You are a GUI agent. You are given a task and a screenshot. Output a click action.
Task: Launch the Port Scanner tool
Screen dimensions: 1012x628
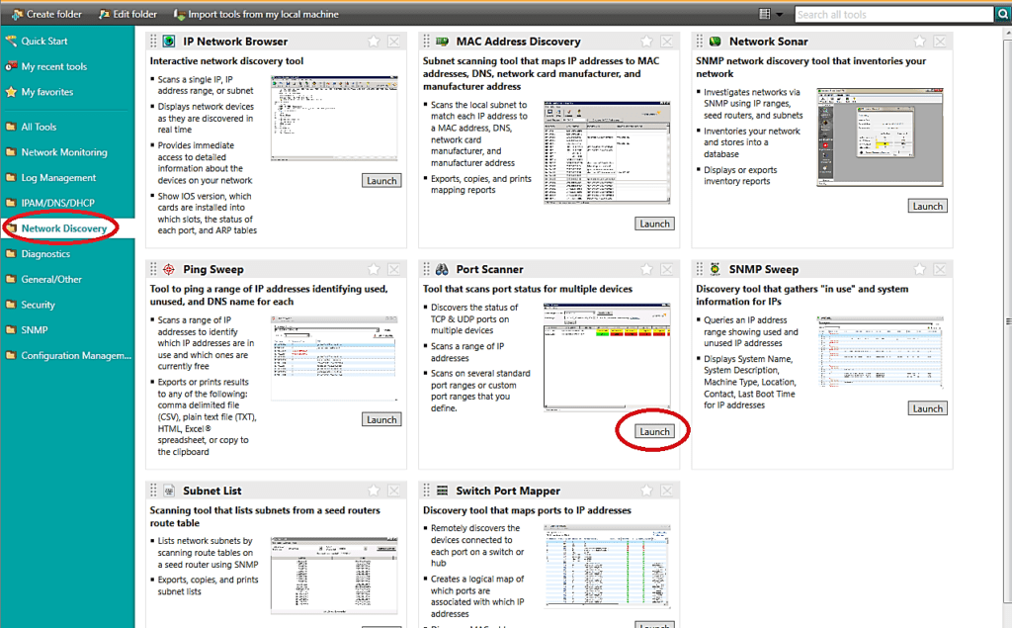654,431
